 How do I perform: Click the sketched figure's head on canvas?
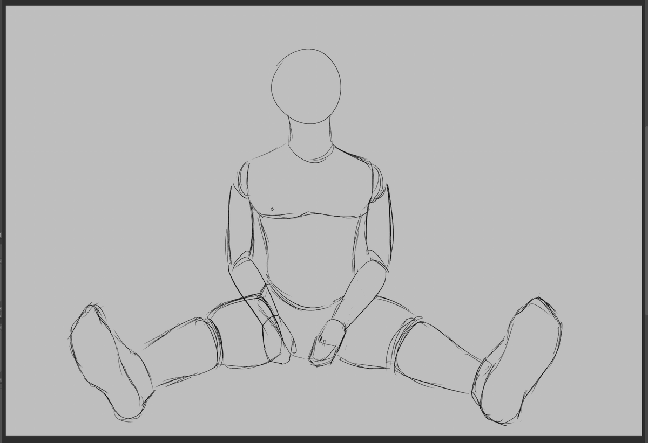tap(306, 86)
